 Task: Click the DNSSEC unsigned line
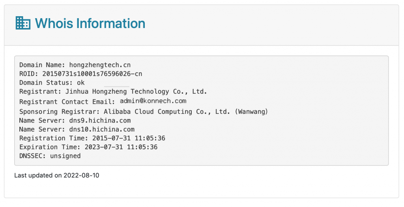[50, 156]
